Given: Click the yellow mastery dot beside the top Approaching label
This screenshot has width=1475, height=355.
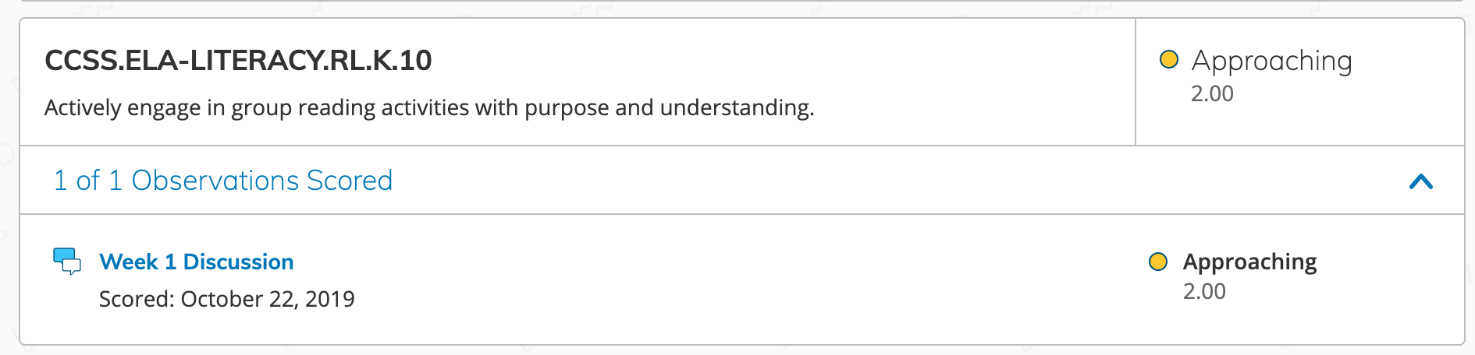Looking at the screenshot, I should point(1168,60).
